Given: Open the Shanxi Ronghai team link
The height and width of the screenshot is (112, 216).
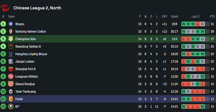Looking at the screenshot, I should 25,84.
